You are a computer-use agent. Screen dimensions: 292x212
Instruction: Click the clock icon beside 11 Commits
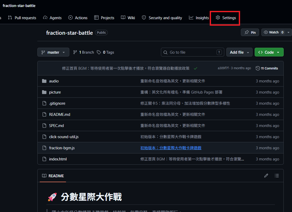[x=258, y=68]
